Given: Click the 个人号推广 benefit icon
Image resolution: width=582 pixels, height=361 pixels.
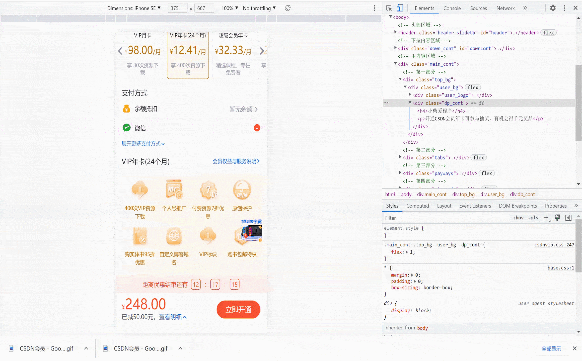Looking at the screenshot, I should [174, 190].
